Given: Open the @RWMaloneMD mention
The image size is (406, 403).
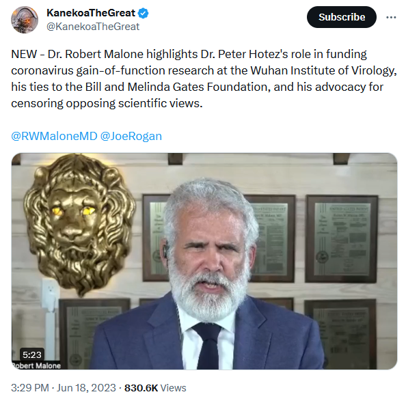Looking at the screenshot, I should coord(54,136).
